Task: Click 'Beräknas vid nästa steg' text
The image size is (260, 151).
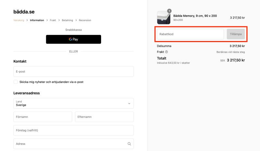Action: (231, 52)
